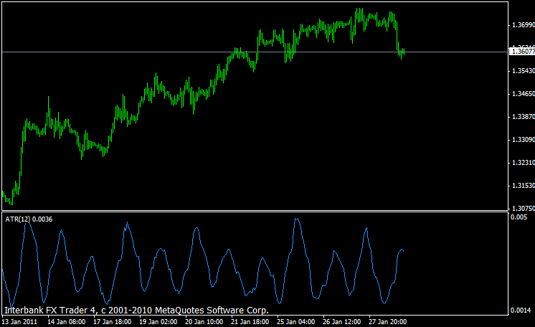Click the 1.34650 price scale label

pyautogui.click(x=523, y=93)
